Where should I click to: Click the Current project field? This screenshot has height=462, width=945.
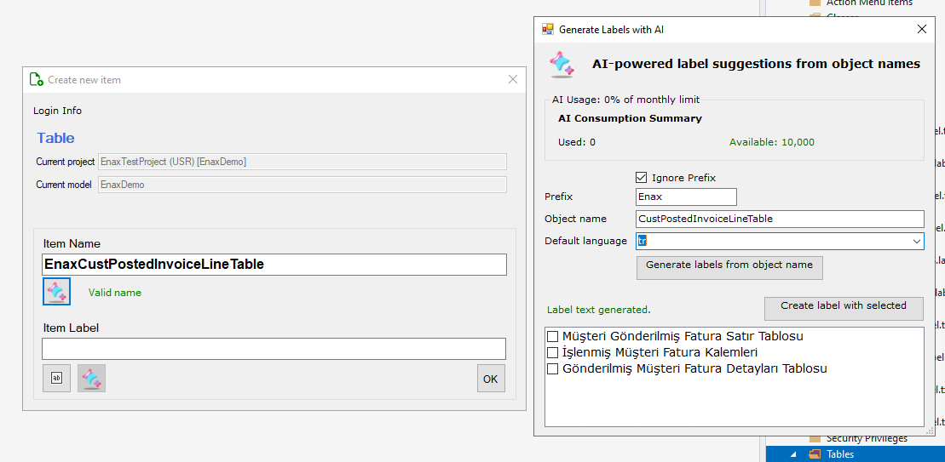(303, 162)
